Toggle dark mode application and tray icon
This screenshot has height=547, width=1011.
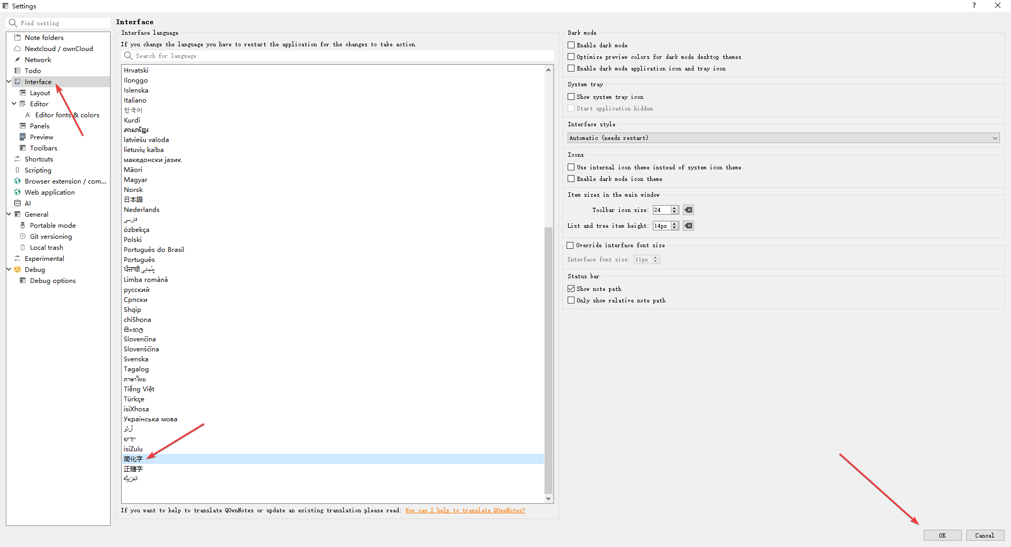tap(571, 68)
